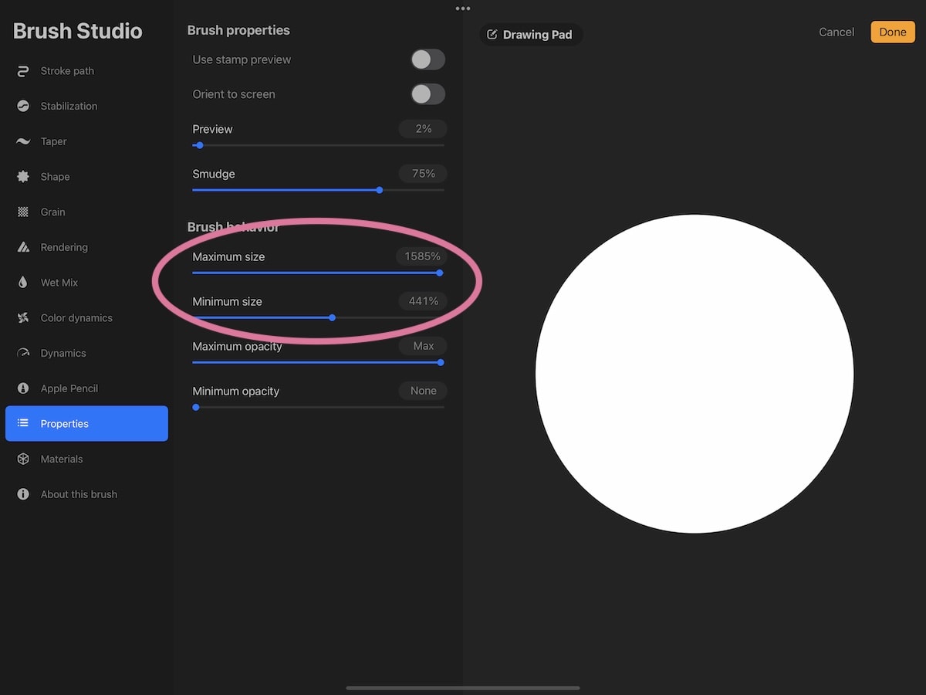Toggle Use stamp preview switch
The width and height of the screenshot is (926, 695).
point(428,59)
